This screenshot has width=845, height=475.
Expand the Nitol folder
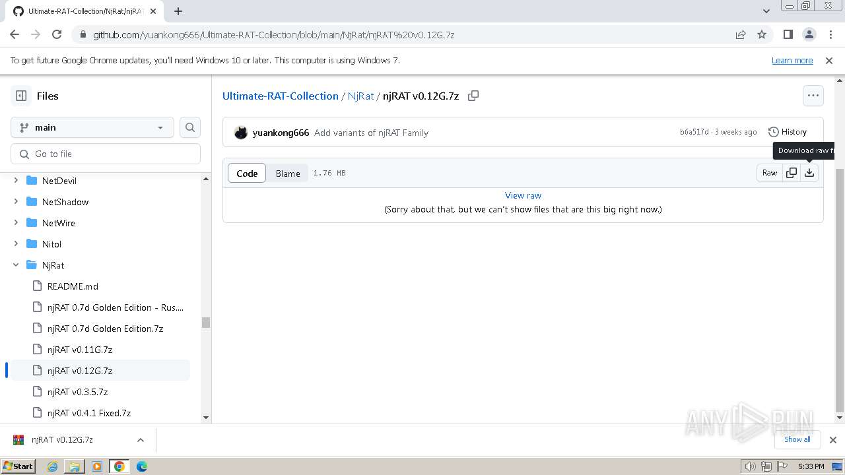point(16,244)
